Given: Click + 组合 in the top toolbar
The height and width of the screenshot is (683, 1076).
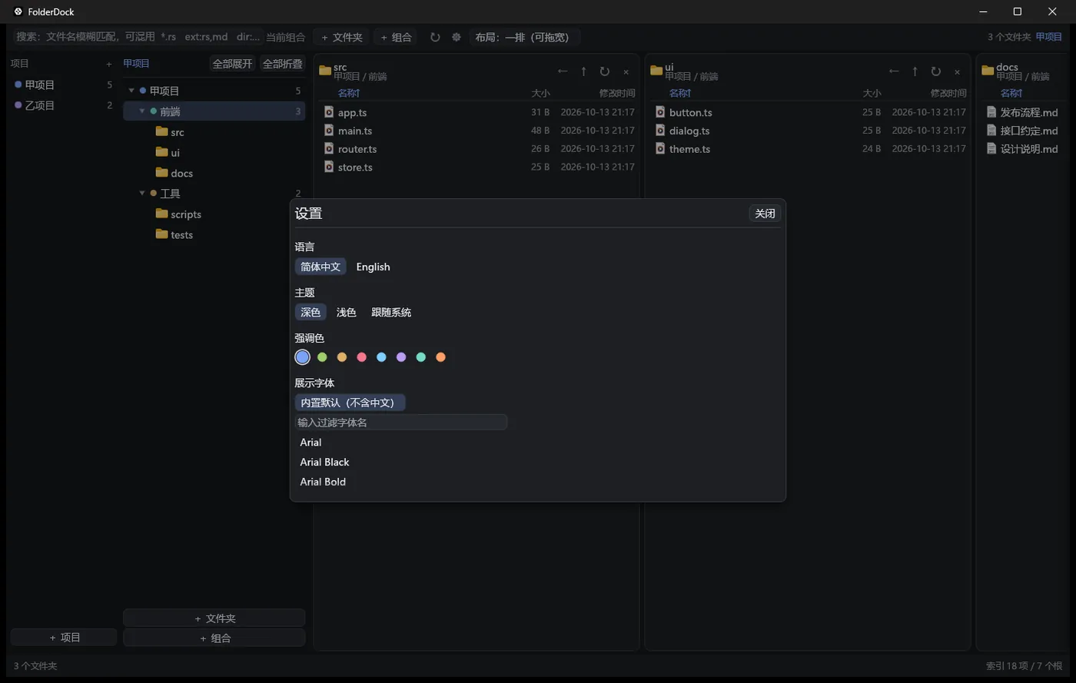Looking at the screenshot, I should (397, 37).
